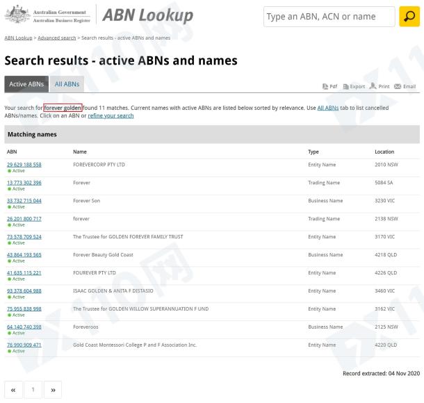Viewport: 424px width, 403px height.
Task: Click the ABN Lookup site title
Action: point(147,15)
